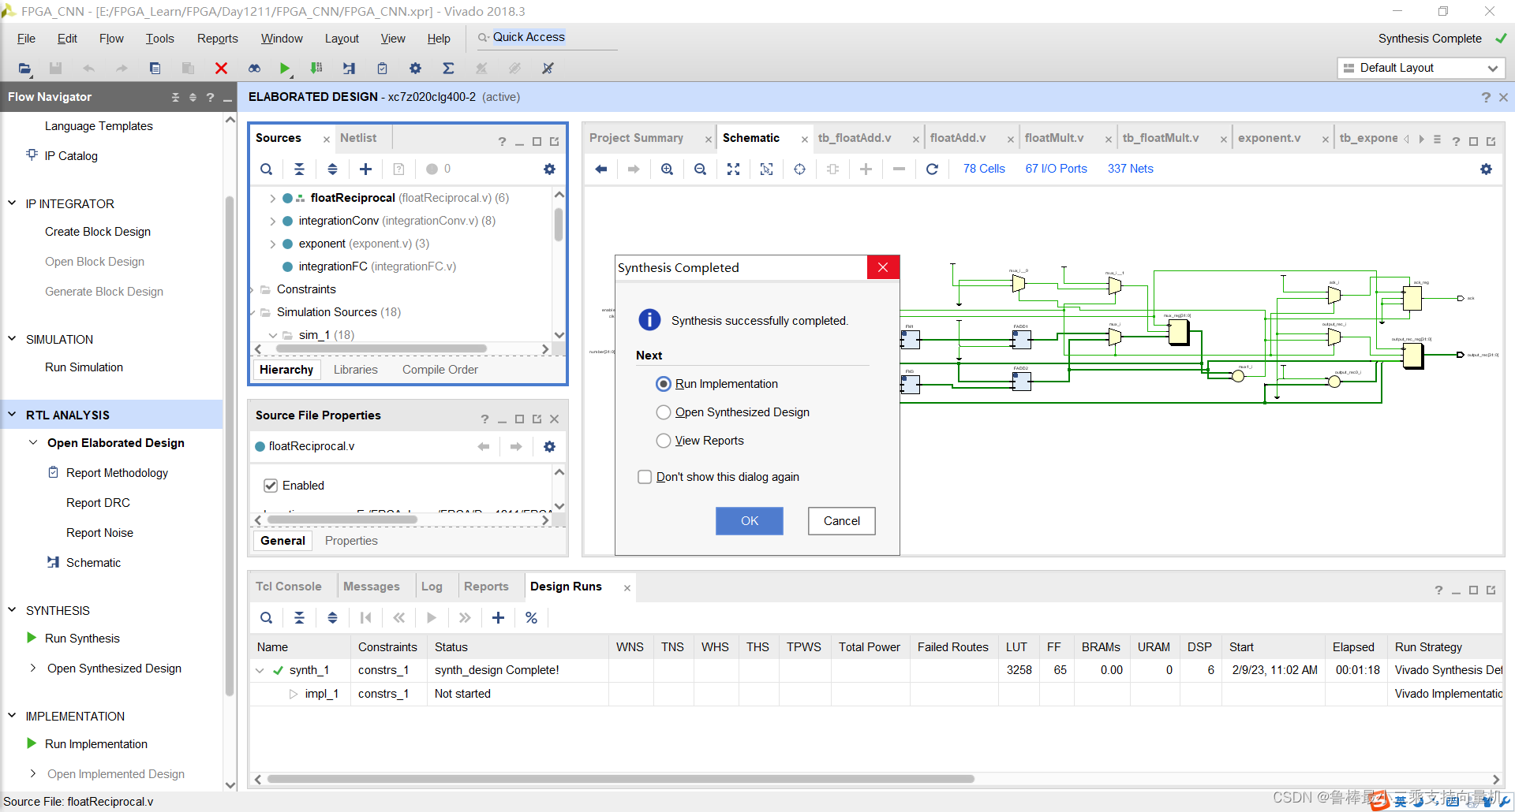Click Flow Navigator vertical scrollbar

[230, 445]
